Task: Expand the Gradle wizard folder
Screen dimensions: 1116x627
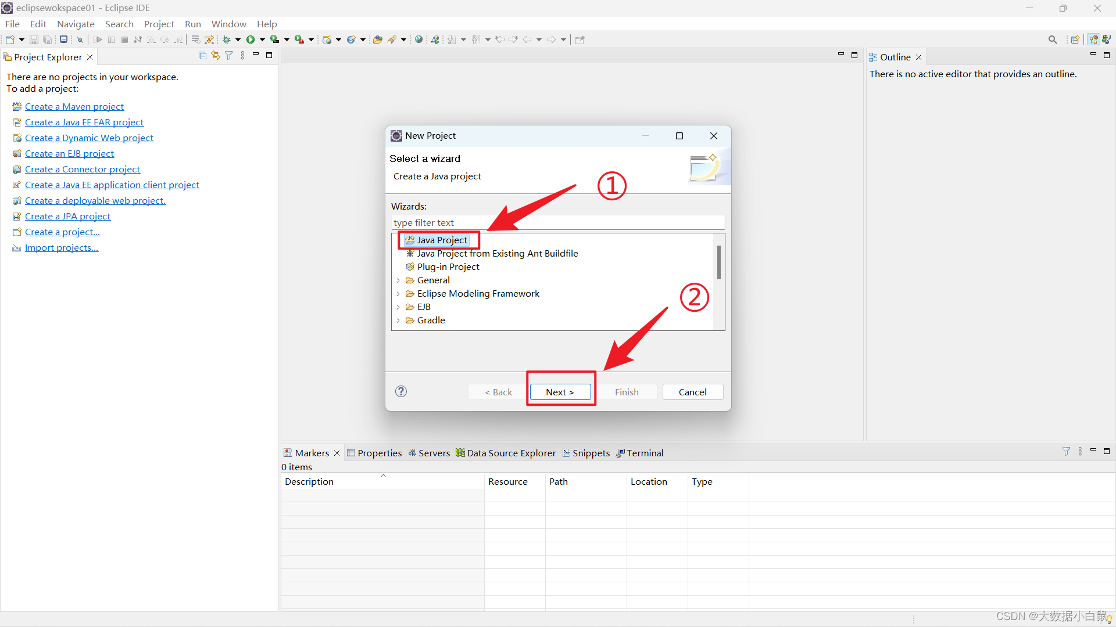Action: pos(398,320)
